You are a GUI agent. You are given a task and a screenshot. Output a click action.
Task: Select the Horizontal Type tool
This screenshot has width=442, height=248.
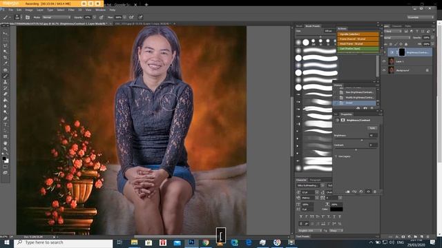point(5,124)
